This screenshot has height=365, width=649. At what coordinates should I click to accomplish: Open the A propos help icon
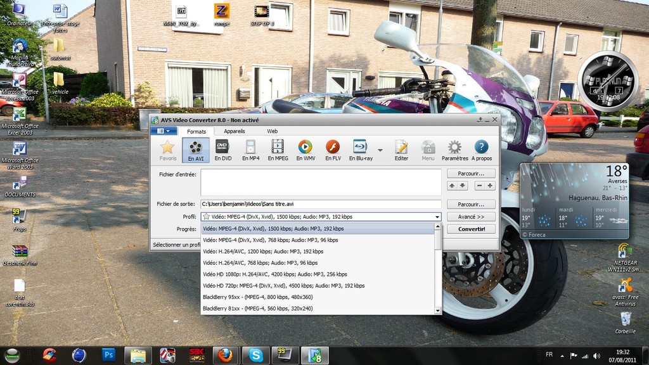[482, 149]
